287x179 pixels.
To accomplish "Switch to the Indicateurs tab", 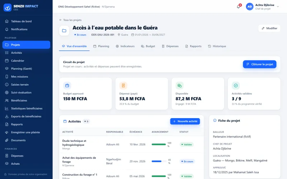I will pyautogui.click(x=125, y=46).
